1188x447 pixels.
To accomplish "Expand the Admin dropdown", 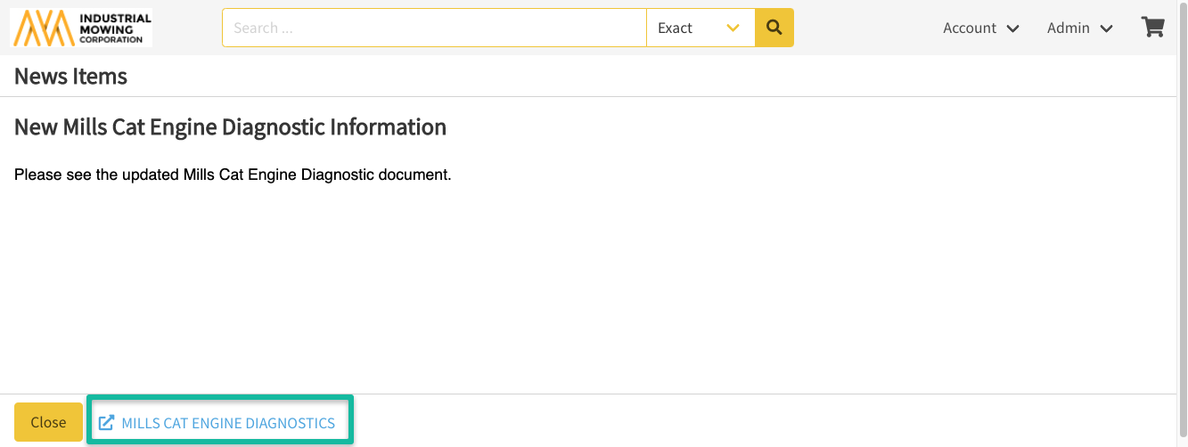I will tap(1079, 28).
